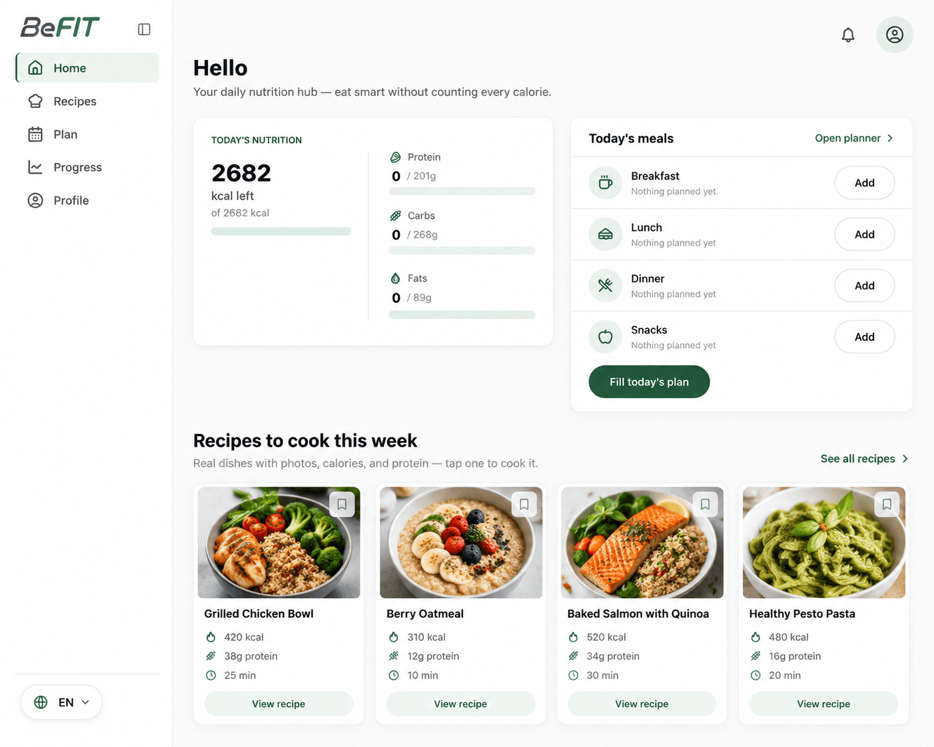Add a meal to Dinner
This screenshot has width=934, height=747.
[x=864, y=286]
